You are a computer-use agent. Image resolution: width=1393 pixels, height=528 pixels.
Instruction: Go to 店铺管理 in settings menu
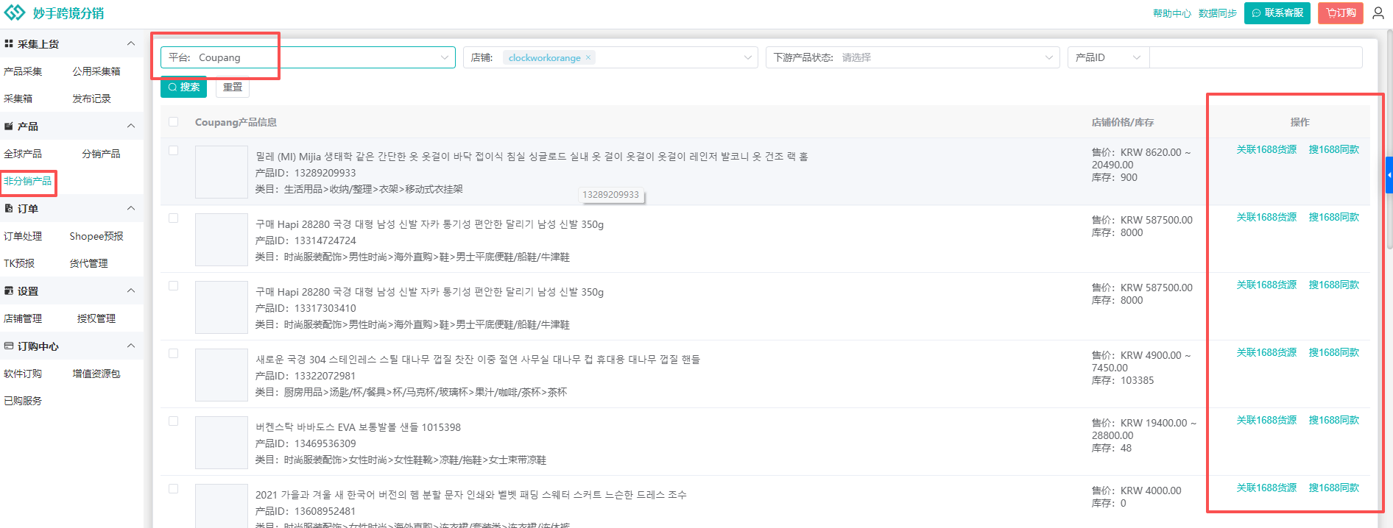[x=23, y=318]
